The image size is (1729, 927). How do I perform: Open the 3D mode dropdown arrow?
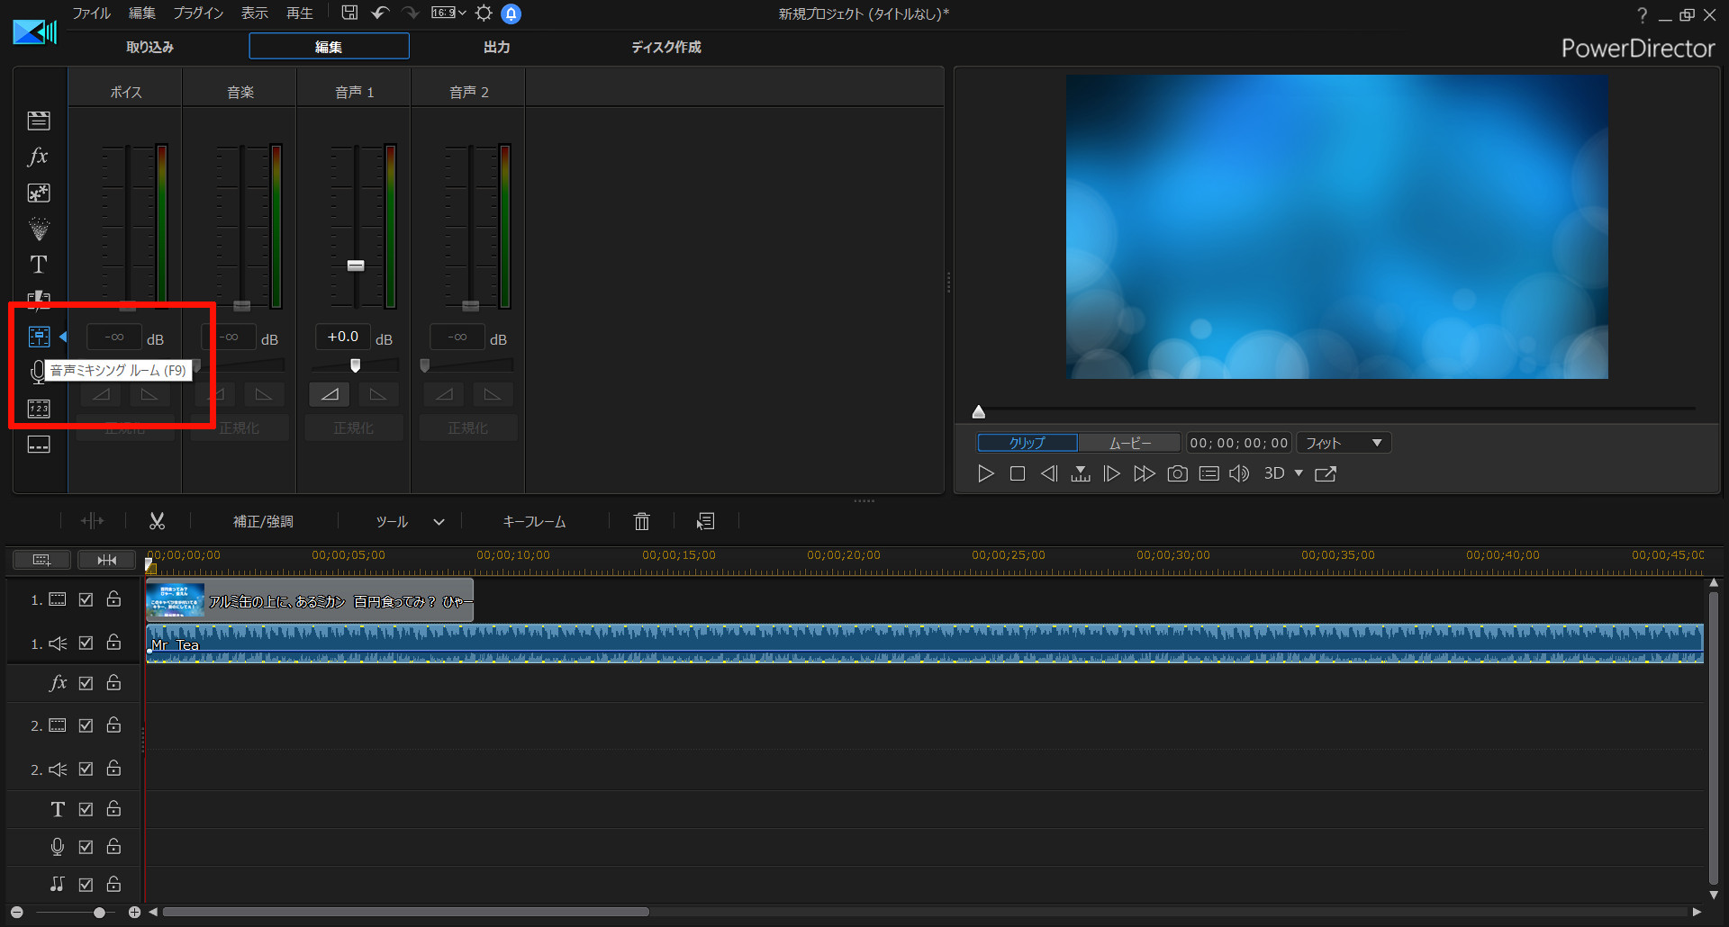1299,472
